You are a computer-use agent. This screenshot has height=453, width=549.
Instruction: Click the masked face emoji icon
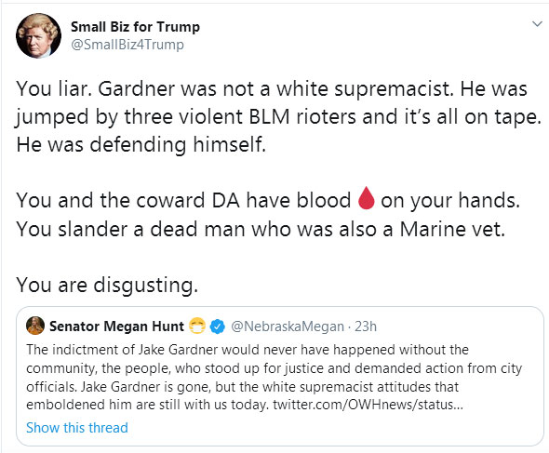coord(197,326)
